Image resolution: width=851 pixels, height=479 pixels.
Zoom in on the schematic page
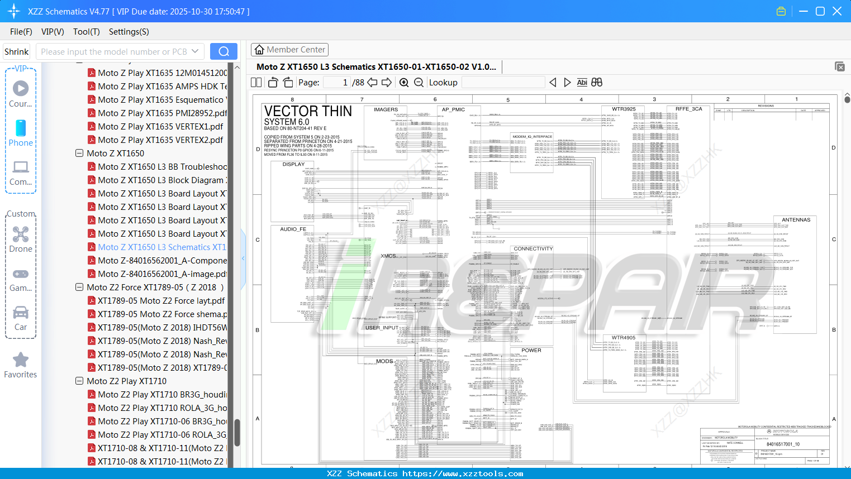(403, 82)
